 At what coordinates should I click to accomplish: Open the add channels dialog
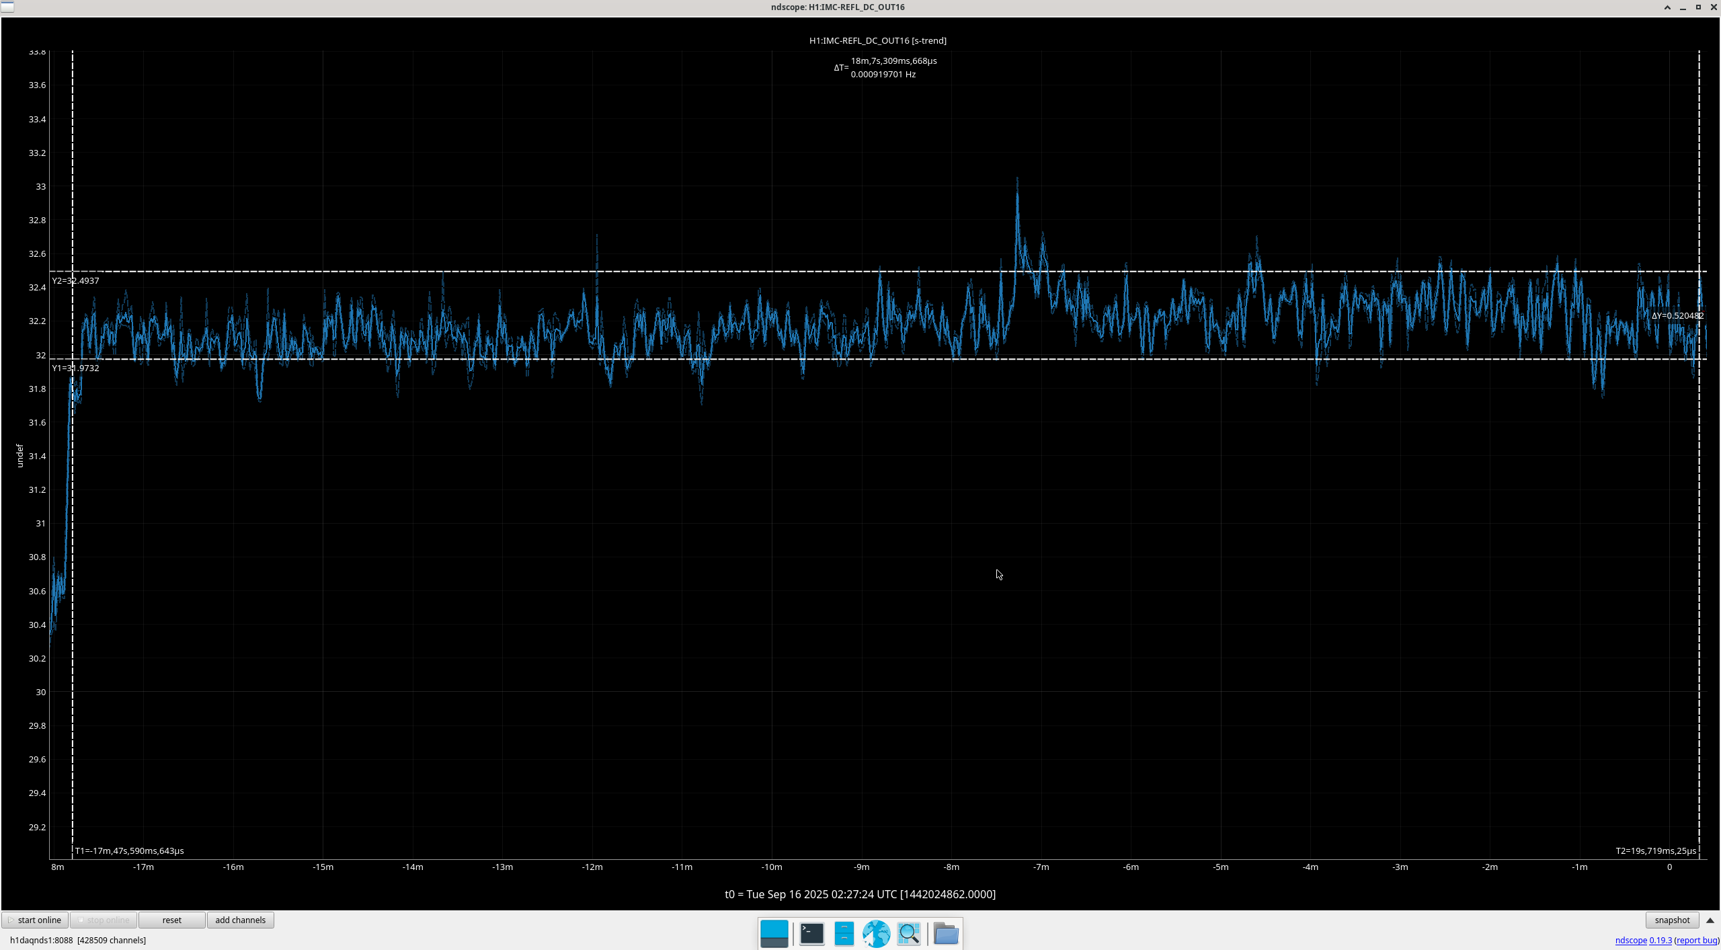coord(240,920)
